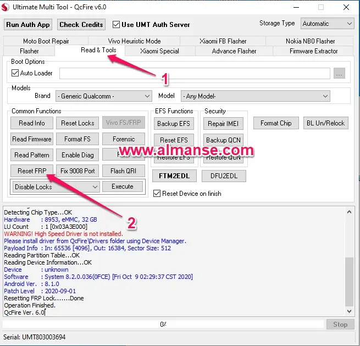
Task: Click the 'Software : System 8.2.0.036' line
Action: point(98,277)
